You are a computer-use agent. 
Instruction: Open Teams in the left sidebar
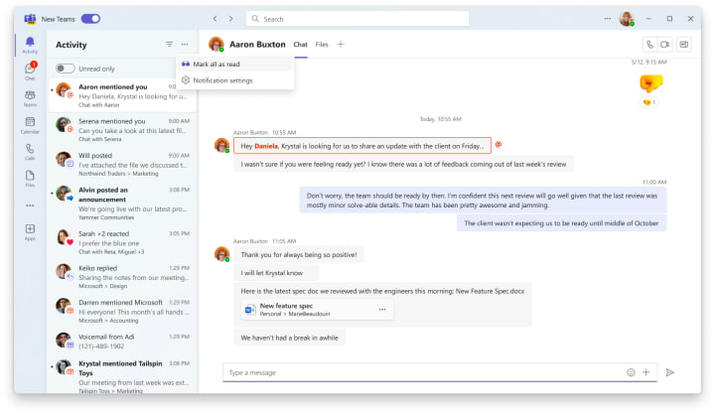pos(30,98)
